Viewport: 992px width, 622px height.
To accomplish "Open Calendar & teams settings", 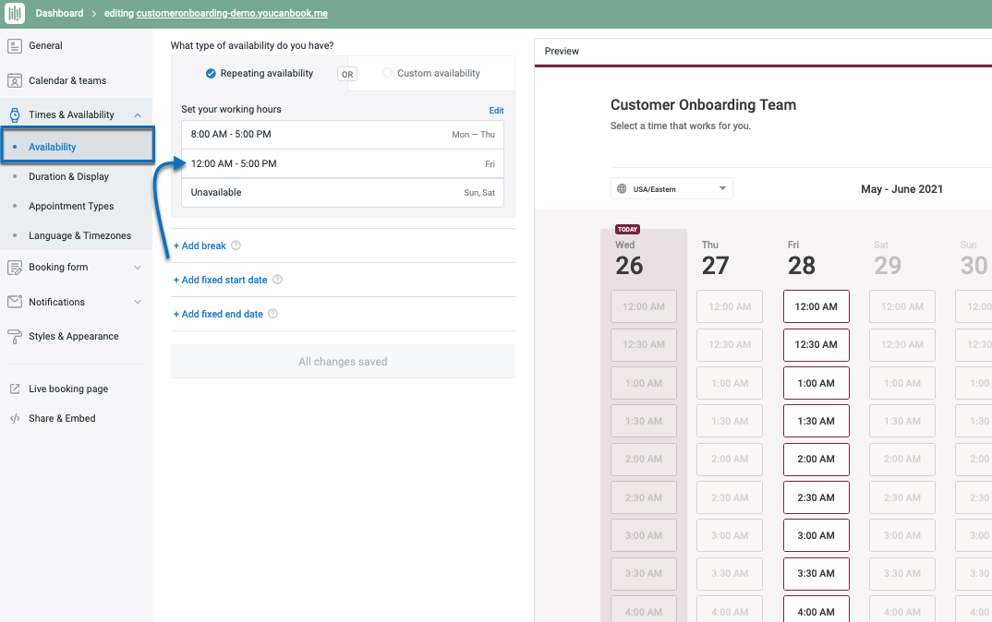I will click(x=67, y=80).
